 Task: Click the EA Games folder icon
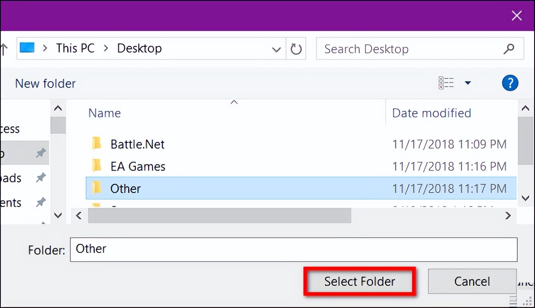pos(97,166)
